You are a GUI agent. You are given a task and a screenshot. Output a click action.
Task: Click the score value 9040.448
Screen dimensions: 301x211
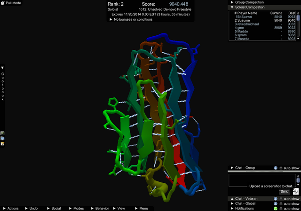179,4
